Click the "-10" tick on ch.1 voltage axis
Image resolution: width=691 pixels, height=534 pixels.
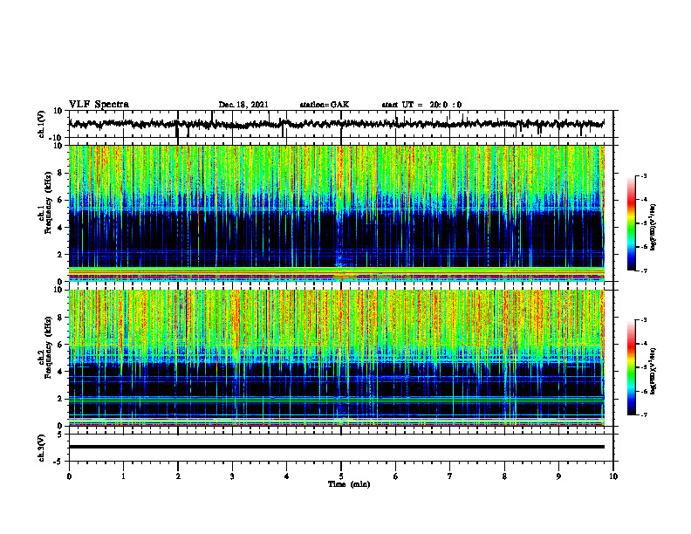[57, 138]
